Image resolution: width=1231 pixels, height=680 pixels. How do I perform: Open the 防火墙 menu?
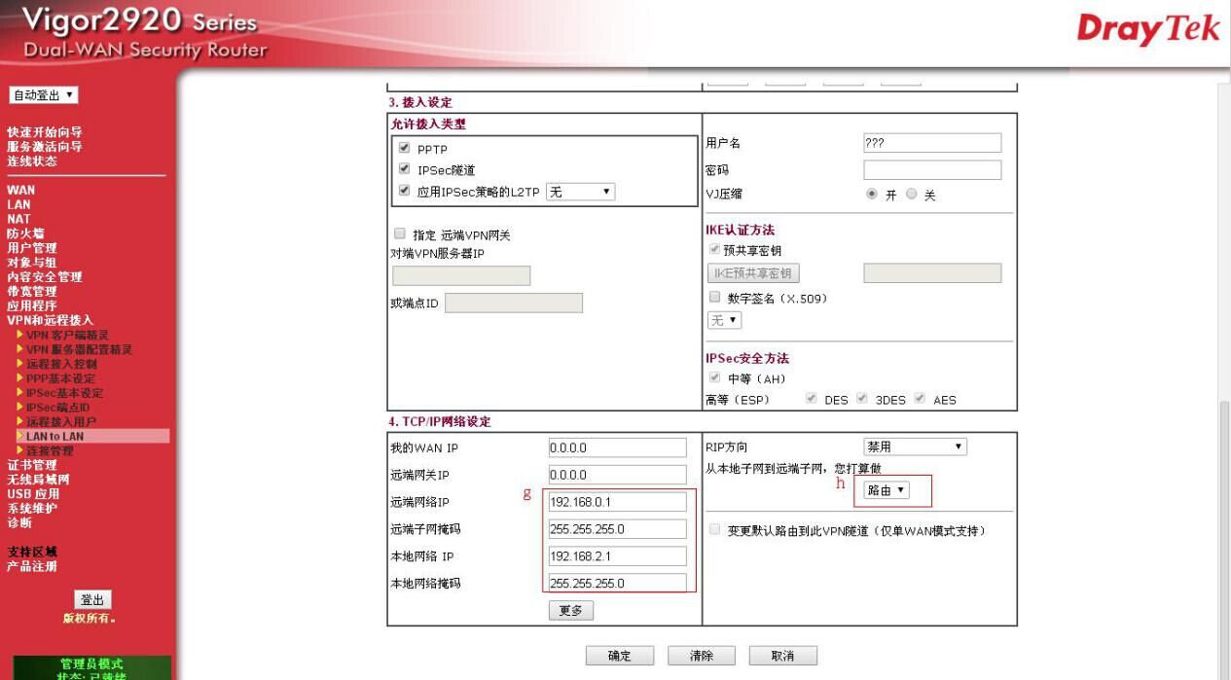[25, 233]
